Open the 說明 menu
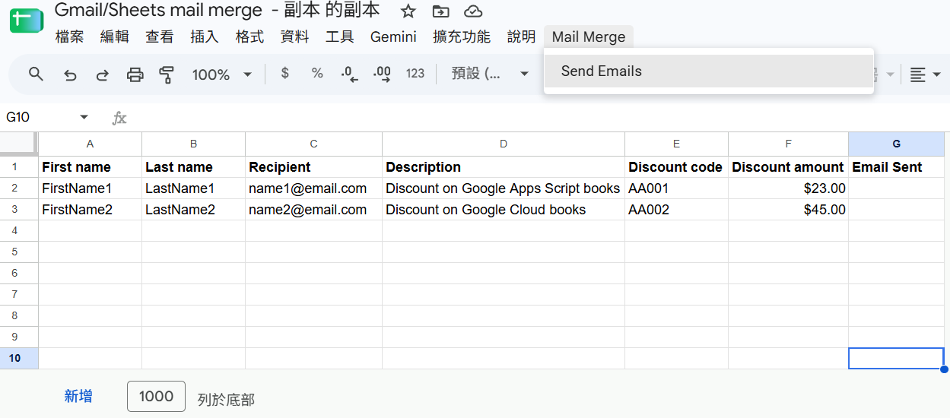Viewport: 950px width, 418px height. tap(521, 36)
